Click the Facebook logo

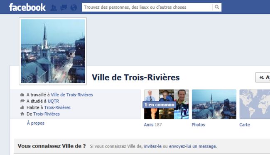point(27,7)
